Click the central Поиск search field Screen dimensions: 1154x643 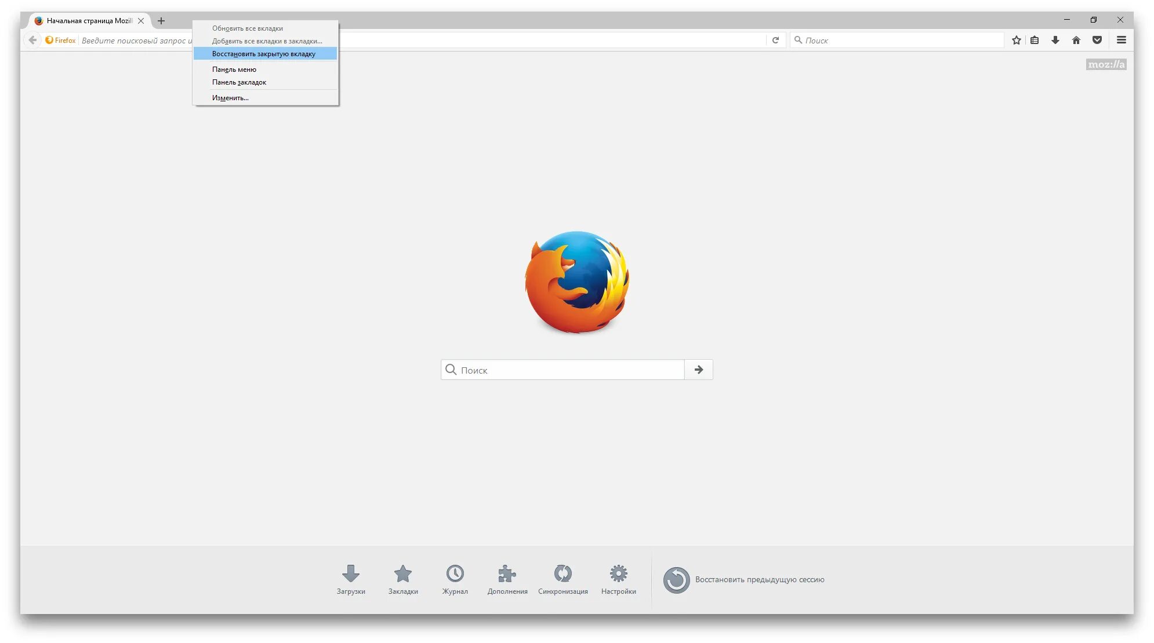coord(563,370)
